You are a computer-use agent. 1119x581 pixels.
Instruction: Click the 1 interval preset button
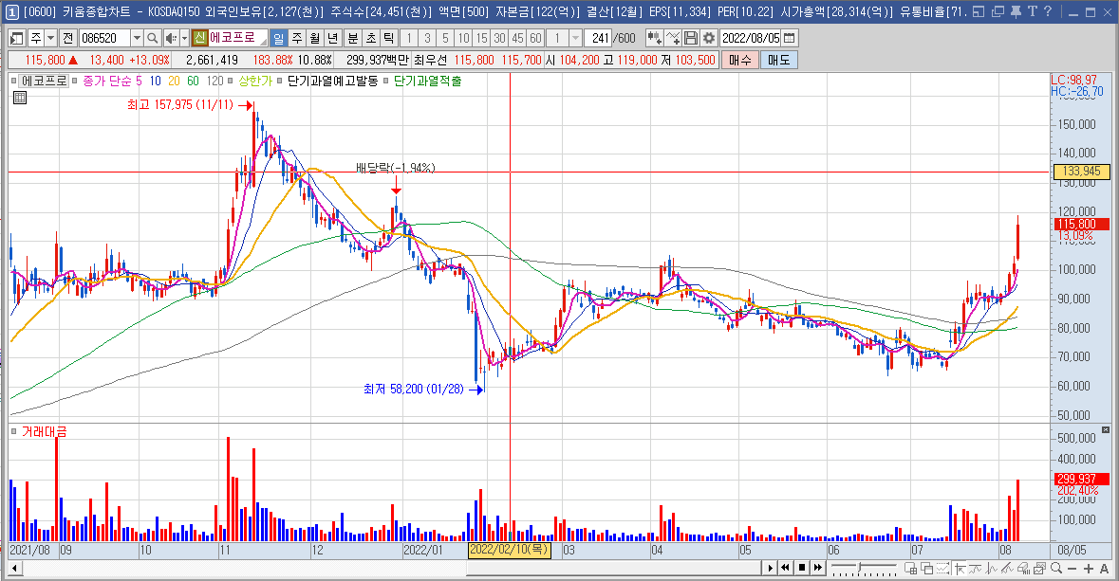(x=409, y=39)
